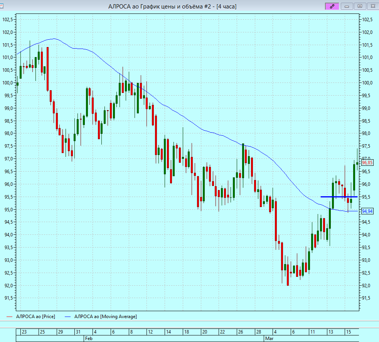The width and height of the screenshot is (379, 342).
Task: Click the 98,0 label on the left price axis
Action: (x=9, y=133)
